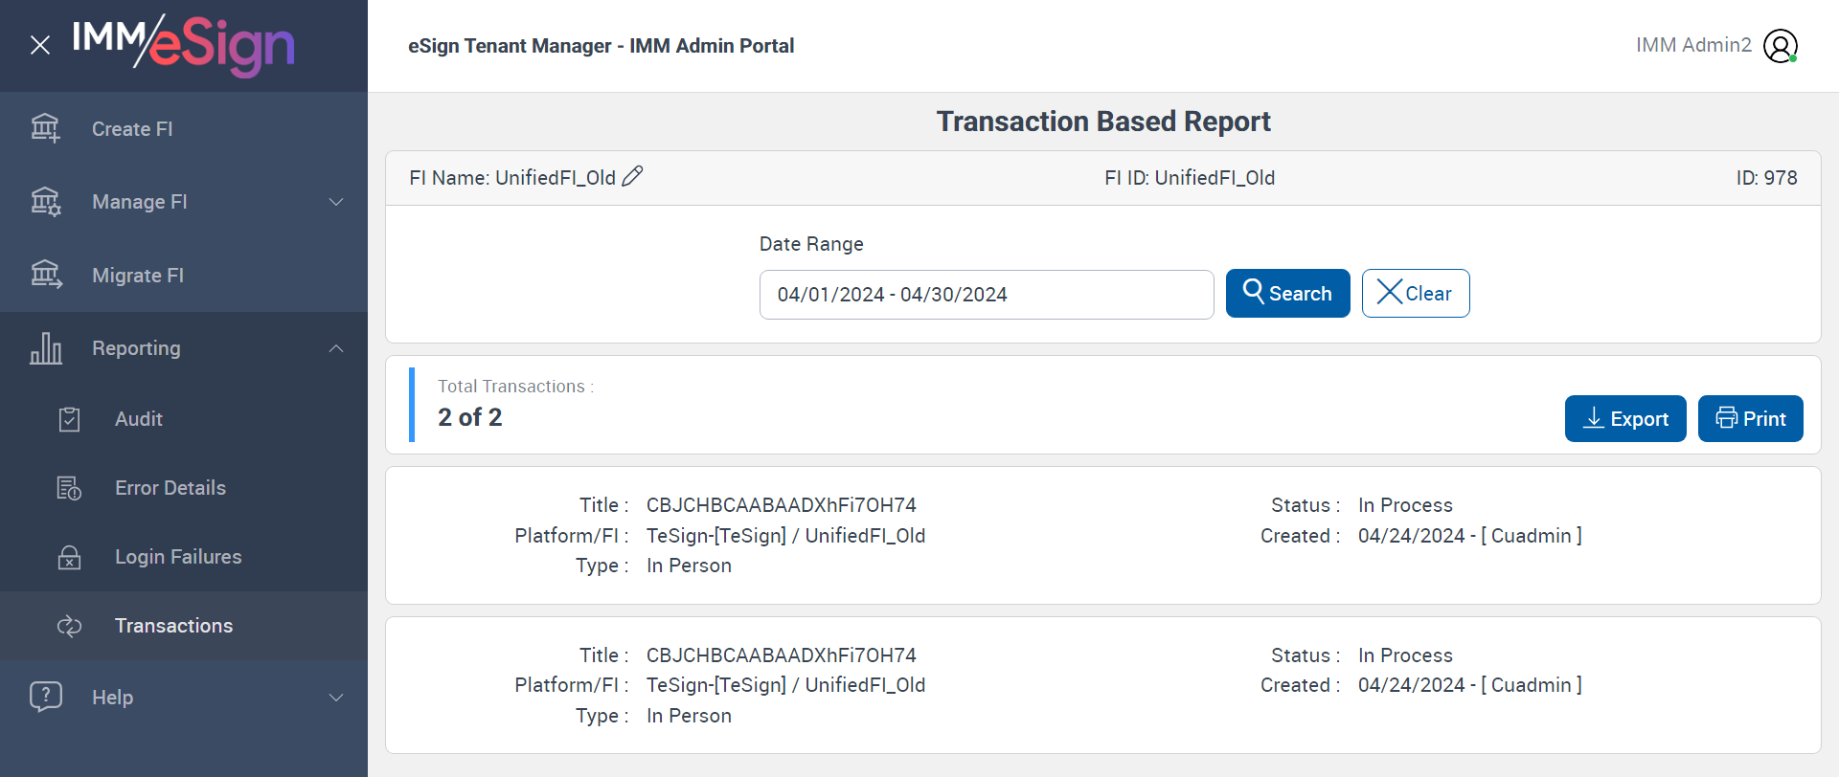Click the Manage FI bank-gear icon
Viewport: 1839px width, 777px height.
click(45, 202)
